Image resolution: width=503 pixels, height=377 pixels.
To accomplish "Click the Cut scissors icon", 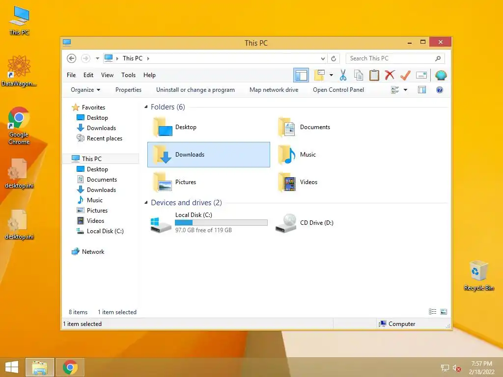I will [x=343, y=75].
